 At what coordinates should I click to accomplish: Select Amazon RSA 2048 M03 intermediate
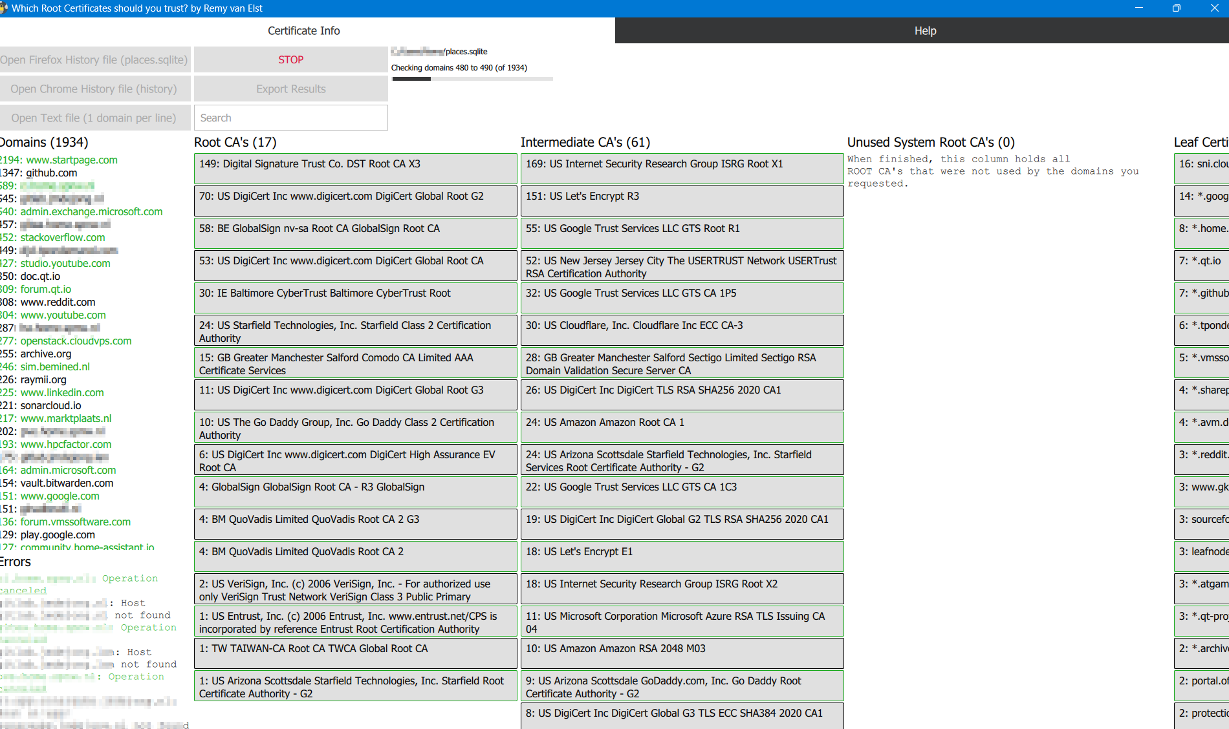[x=682, y=653]
